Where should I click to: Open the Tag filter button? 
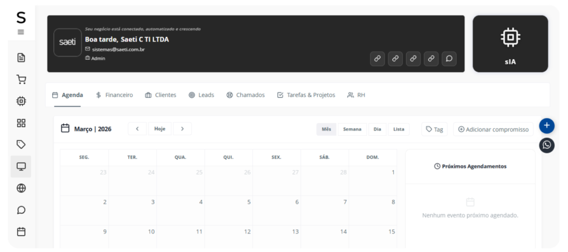(x=434, y=129)
